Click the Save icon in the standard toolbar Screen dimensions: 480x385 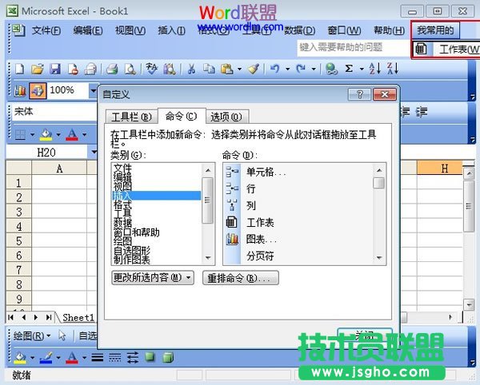pyautogui.click(x=55, y=69)
